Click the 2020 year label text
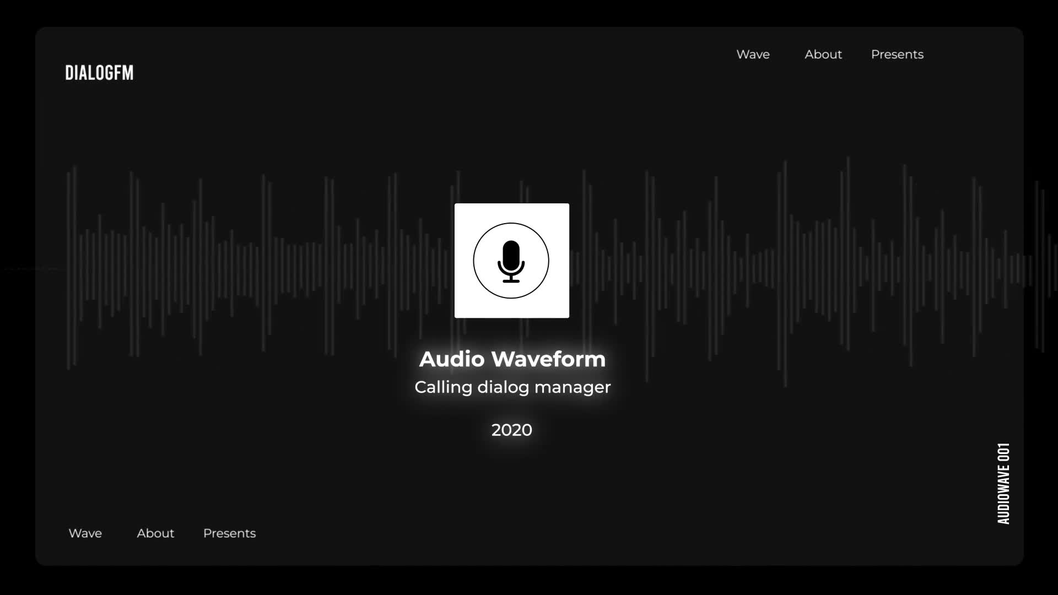This screenshot has height=595, width=1058. point(511,429)
